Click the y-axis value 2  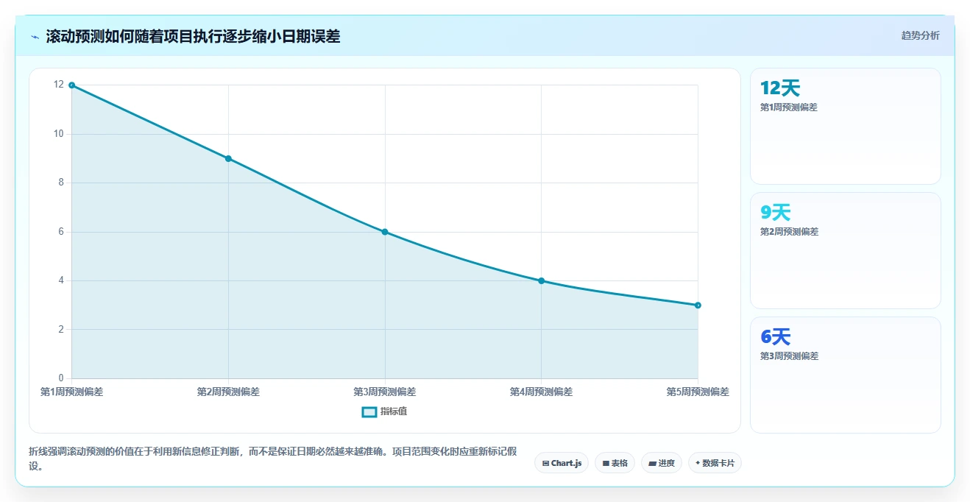point(61,329)
